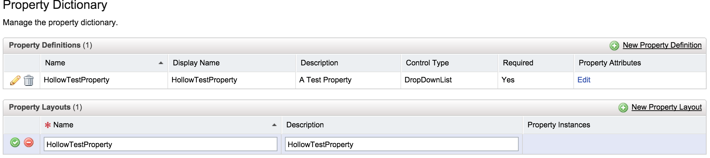The height and width of the screenshot is (158, 710).
Task: Sort definitions by Description column header
Action: coord(319,63)
